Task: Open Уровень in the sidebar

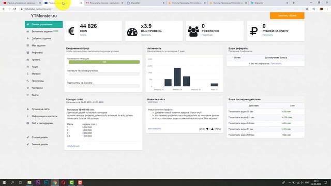Action: coord(36,60)
